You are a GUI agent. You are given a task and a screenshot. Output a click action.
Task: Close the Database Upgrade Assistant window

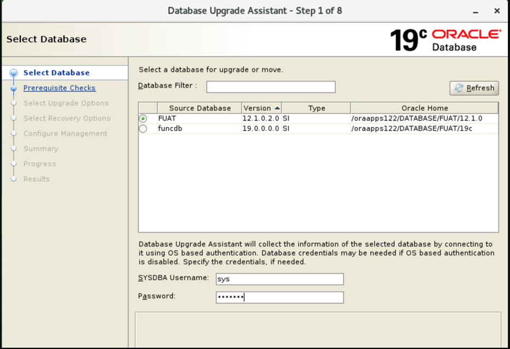click(x=497, y=11)
